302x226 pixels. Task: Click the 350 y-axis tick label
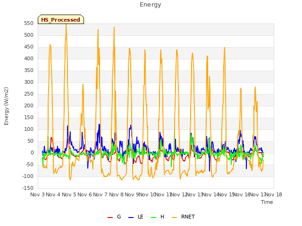[x=29, y=70]
